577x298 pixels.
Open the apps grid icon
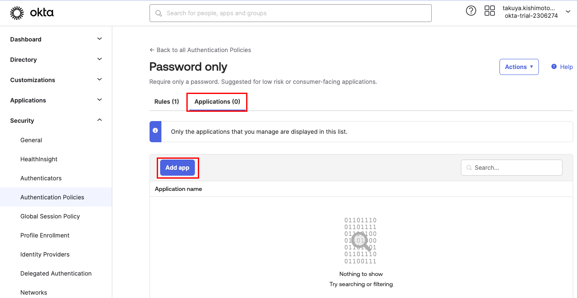click(489, 11)
